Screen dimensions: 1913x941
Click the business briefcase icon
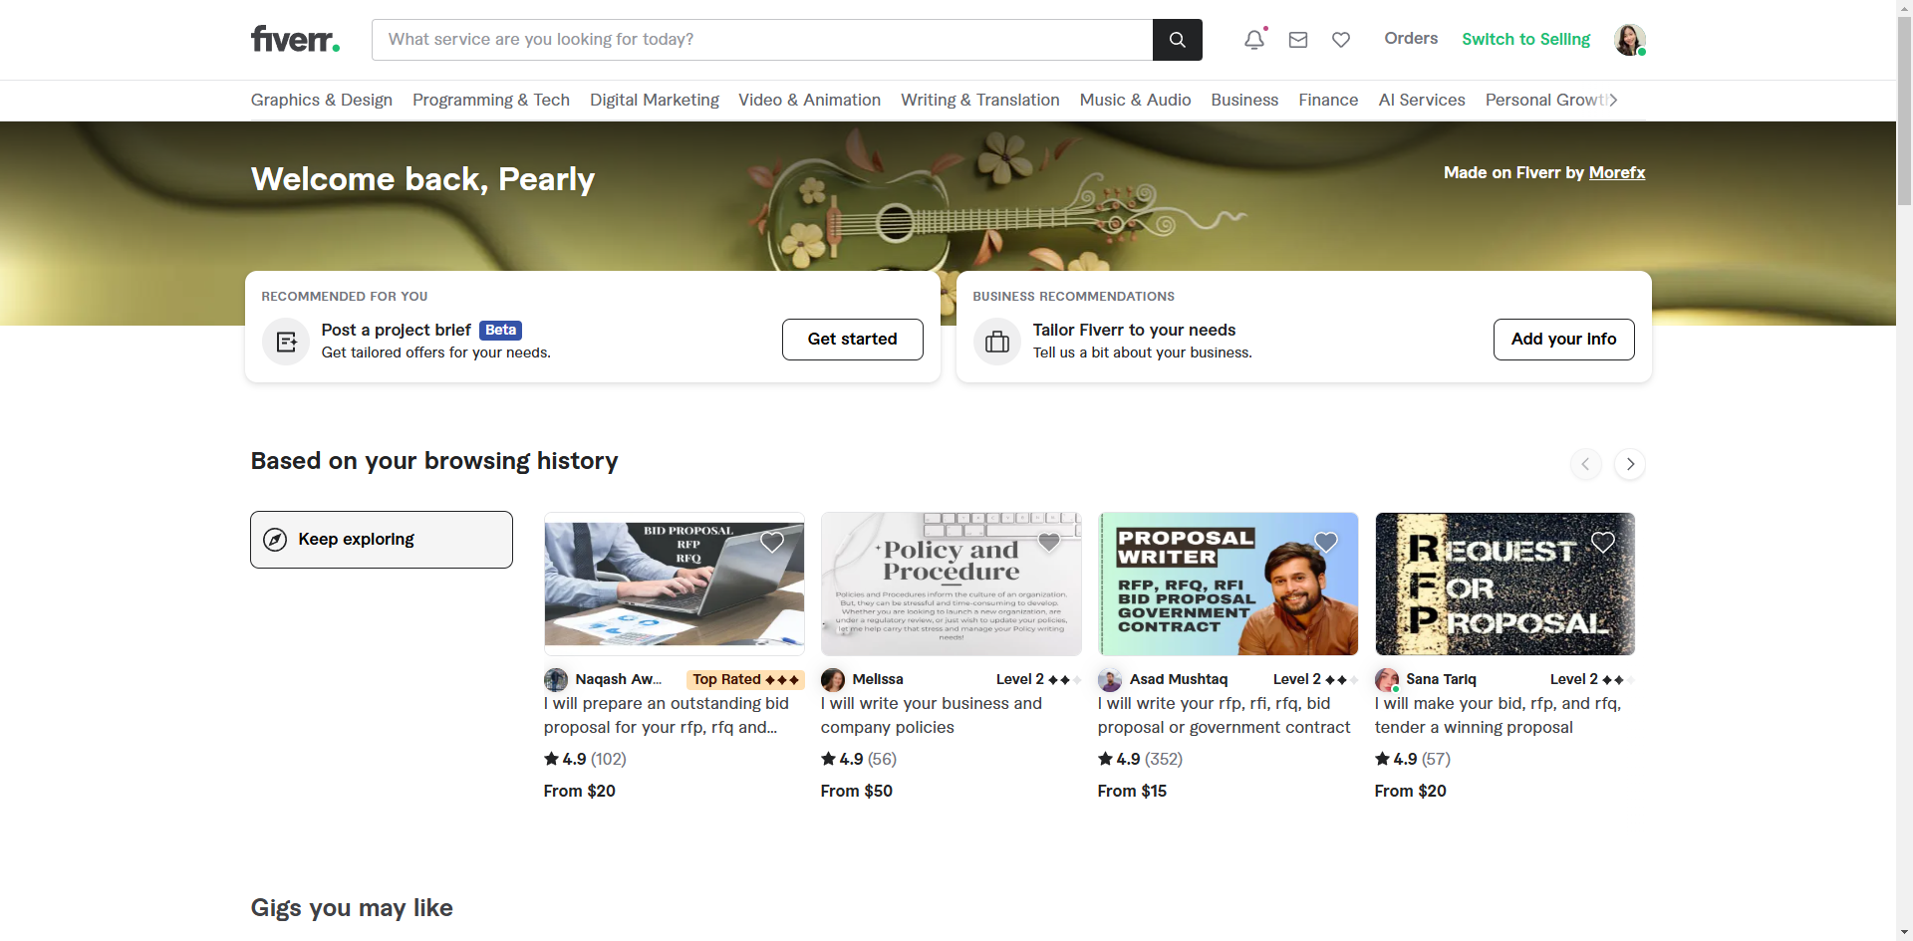click(x=997, y=342)
